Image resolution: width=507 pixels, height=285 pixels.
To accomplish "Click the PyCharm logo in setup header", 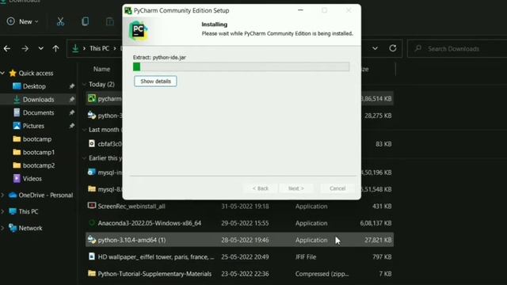I will point(139,31).
